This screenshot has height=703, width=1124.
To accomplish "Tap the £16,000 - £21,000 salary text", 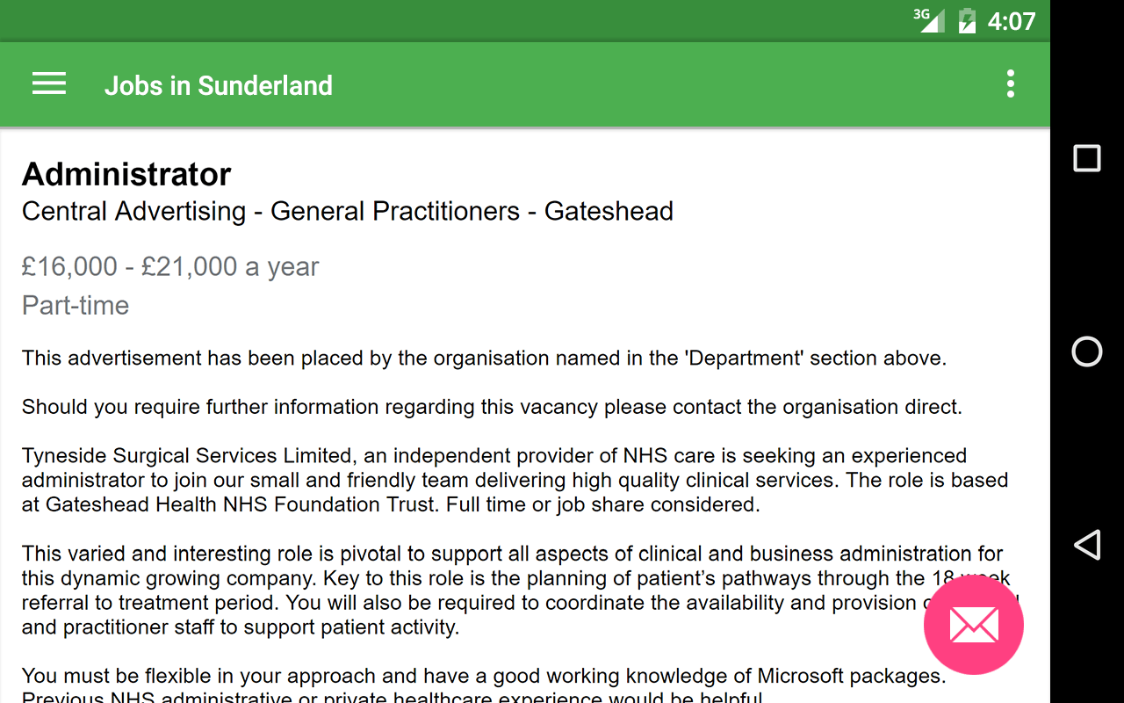I will 170,266.
